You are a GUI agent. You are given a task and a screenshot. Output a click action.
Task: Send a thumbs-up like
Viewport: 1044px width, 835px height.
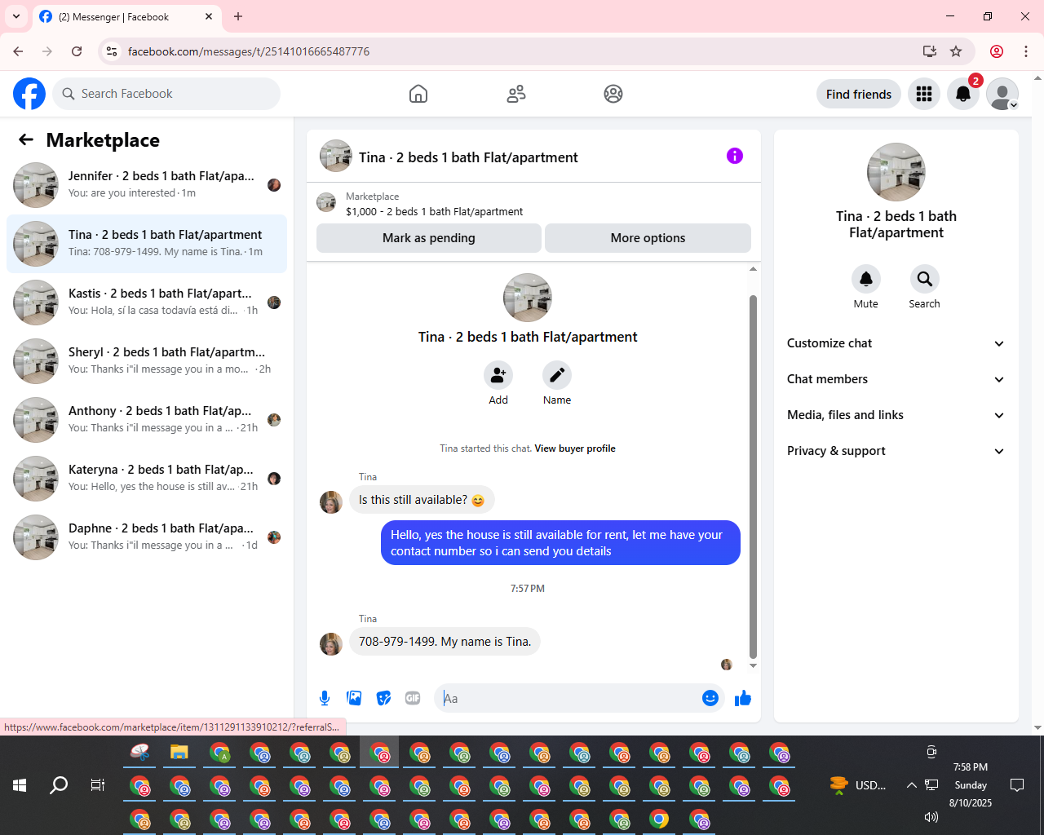click(743, 698)
